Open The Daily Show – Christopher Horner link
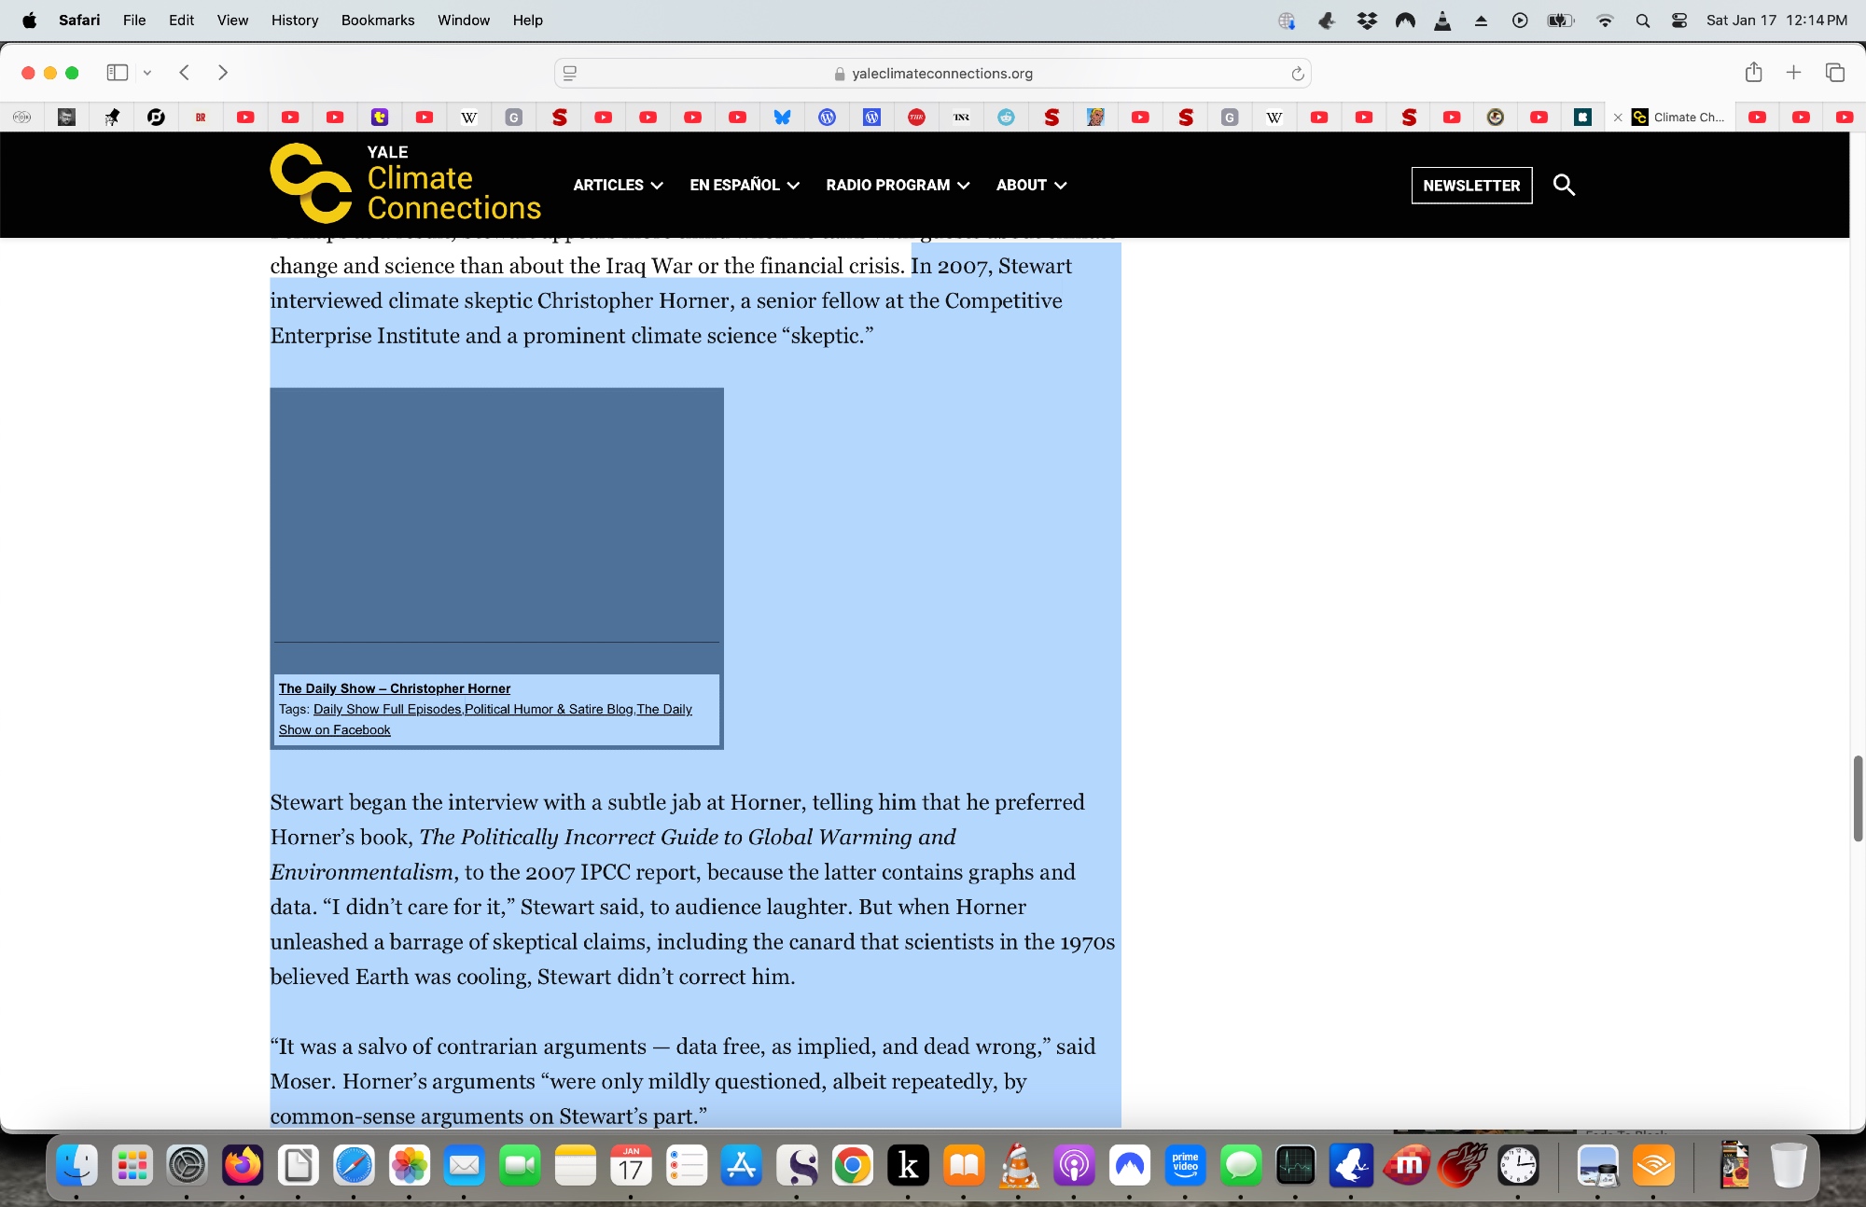The image size is (1866, 1207). click(x=394, y=688)
